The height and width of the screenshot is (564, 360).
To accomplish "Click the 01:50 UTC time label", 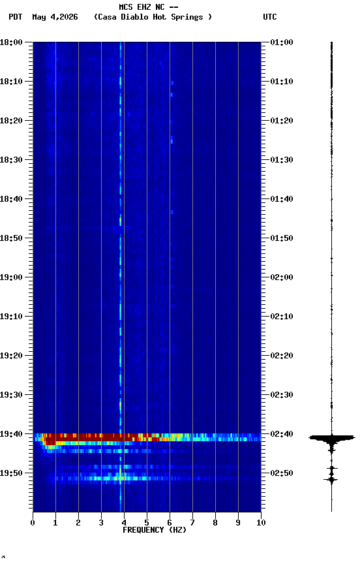I will point(282,238).
